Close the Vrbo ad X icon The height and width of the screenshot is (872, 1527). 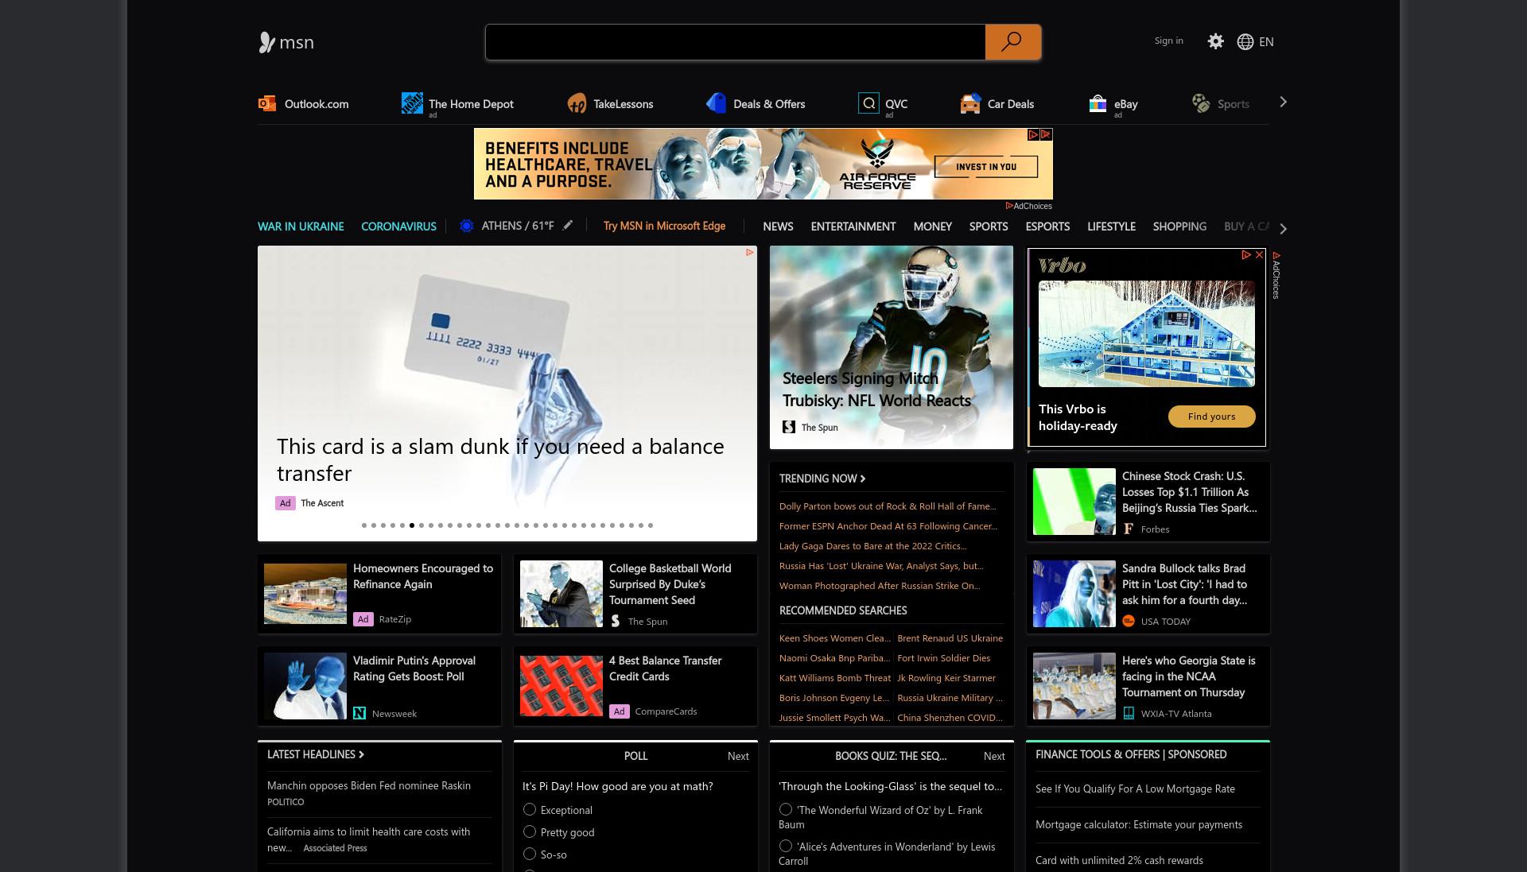[x=1259, y=254]
